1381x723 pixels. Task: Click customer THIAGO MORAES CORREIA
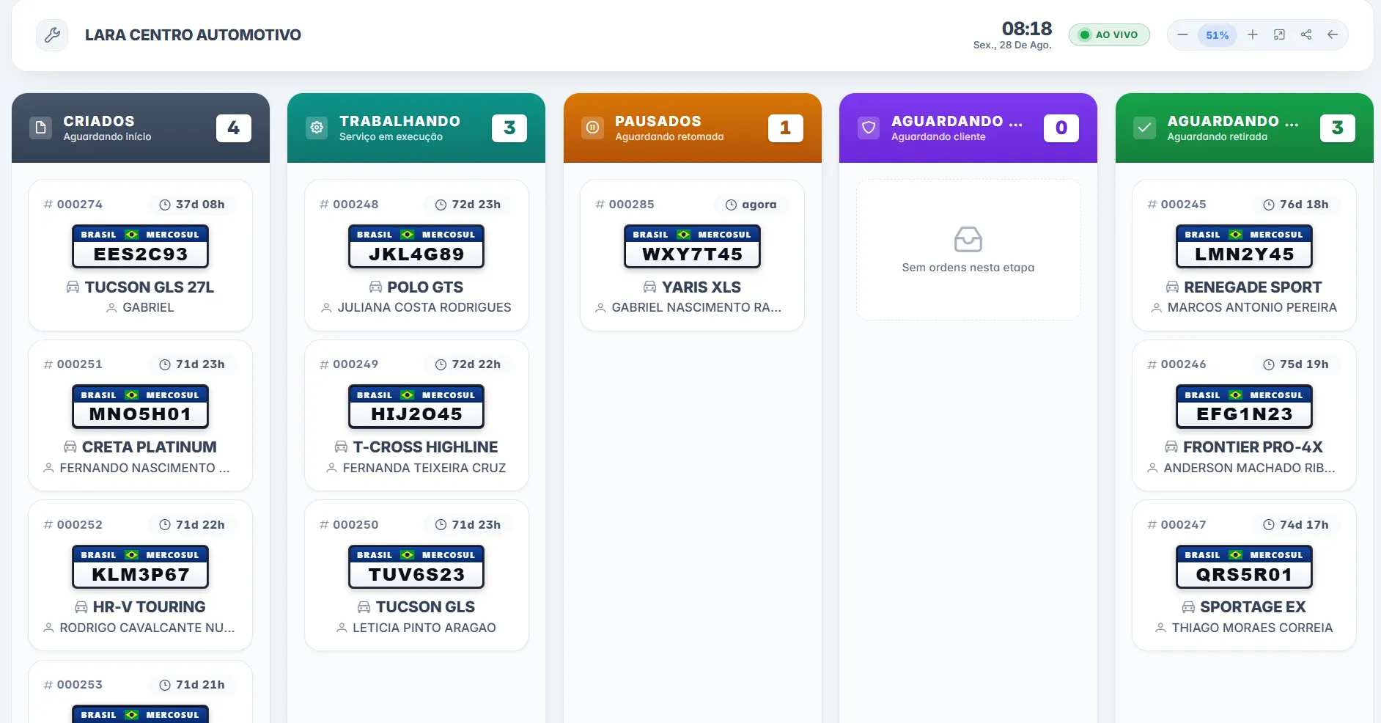[1252, 628]
